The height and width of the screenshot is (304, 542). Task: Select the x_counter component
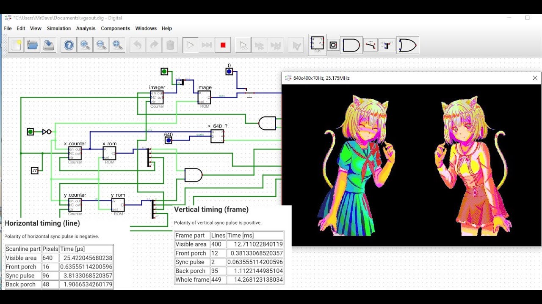(x=75, y=153)
